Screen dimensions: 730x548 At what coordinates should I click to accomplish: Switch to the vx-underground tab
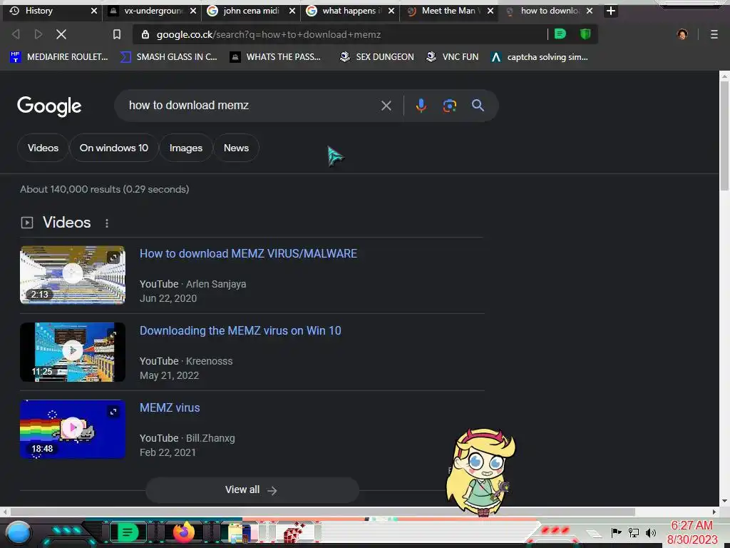[153, 11]
